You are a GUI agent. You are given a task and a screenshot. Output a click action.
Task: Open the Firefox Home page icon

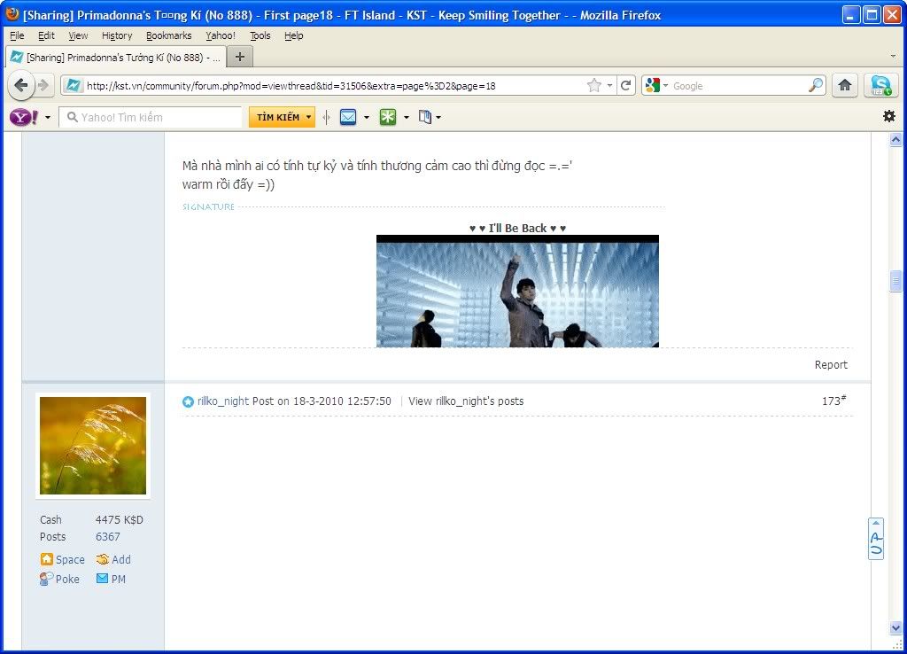tap(845, 86)
